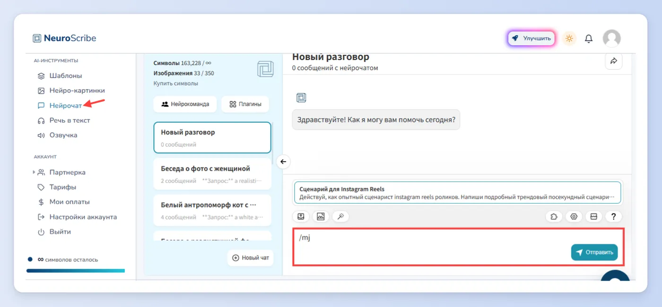Click the remaining symbols progress bar
This screenshot has height=307, width=662.
coord(76,271)
